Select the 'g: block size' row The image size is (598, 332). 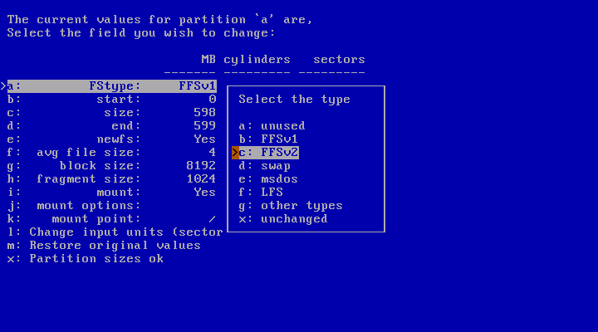click(x=112, y=166)
